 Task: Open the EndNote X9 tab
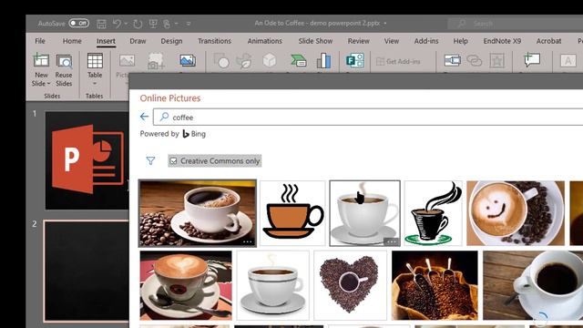point(502,41)
